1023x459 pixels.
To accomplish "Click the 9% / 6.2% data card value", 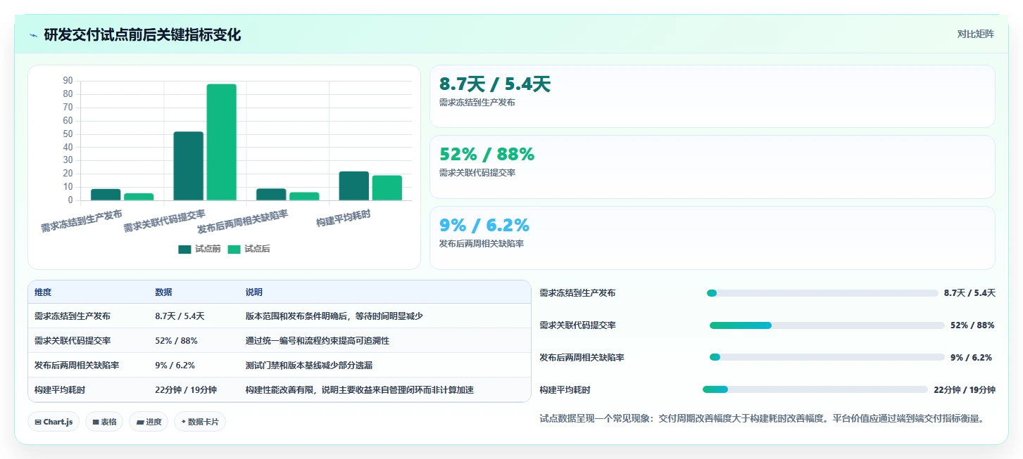I will [x=484, y=225].
